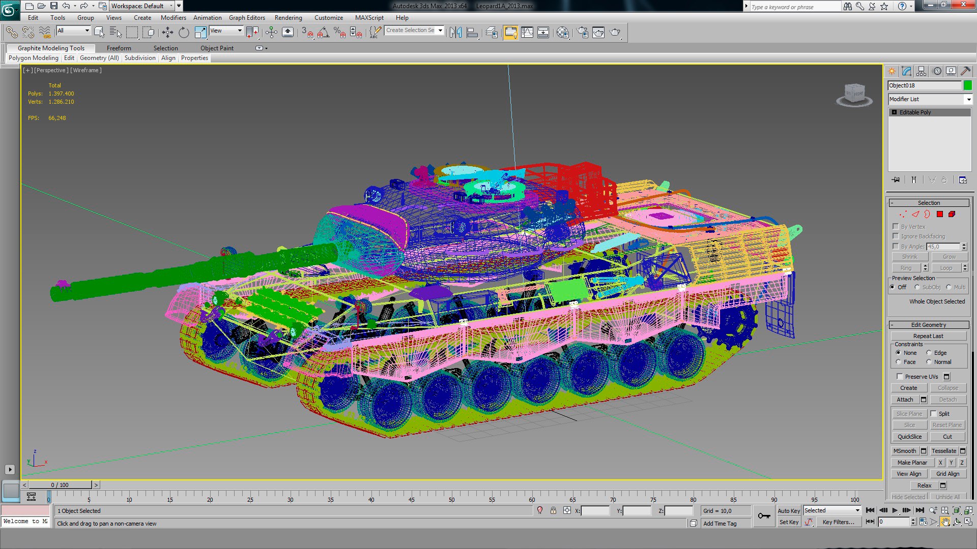Collapse the Selection rollout
The image size is (977, 549).
point(929,203)
